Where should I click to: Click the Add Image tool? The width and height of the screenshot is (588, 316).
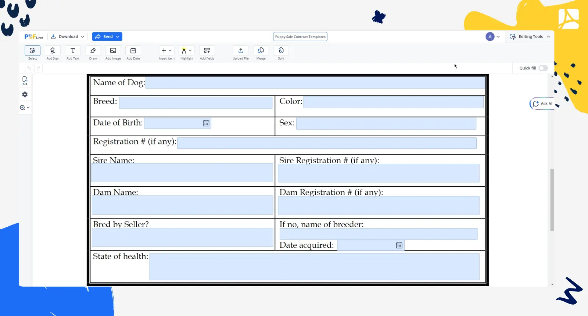(113, 51)
